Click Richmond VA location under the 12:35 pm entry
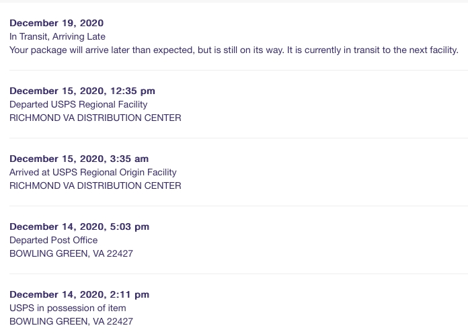The height and width of the screenshot is (336, 468). pos(95,118)
